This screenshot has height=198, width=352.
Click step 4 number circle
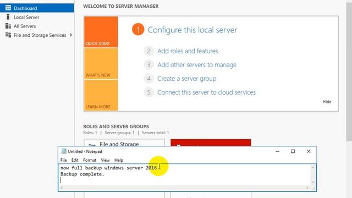tap(148, 79)
